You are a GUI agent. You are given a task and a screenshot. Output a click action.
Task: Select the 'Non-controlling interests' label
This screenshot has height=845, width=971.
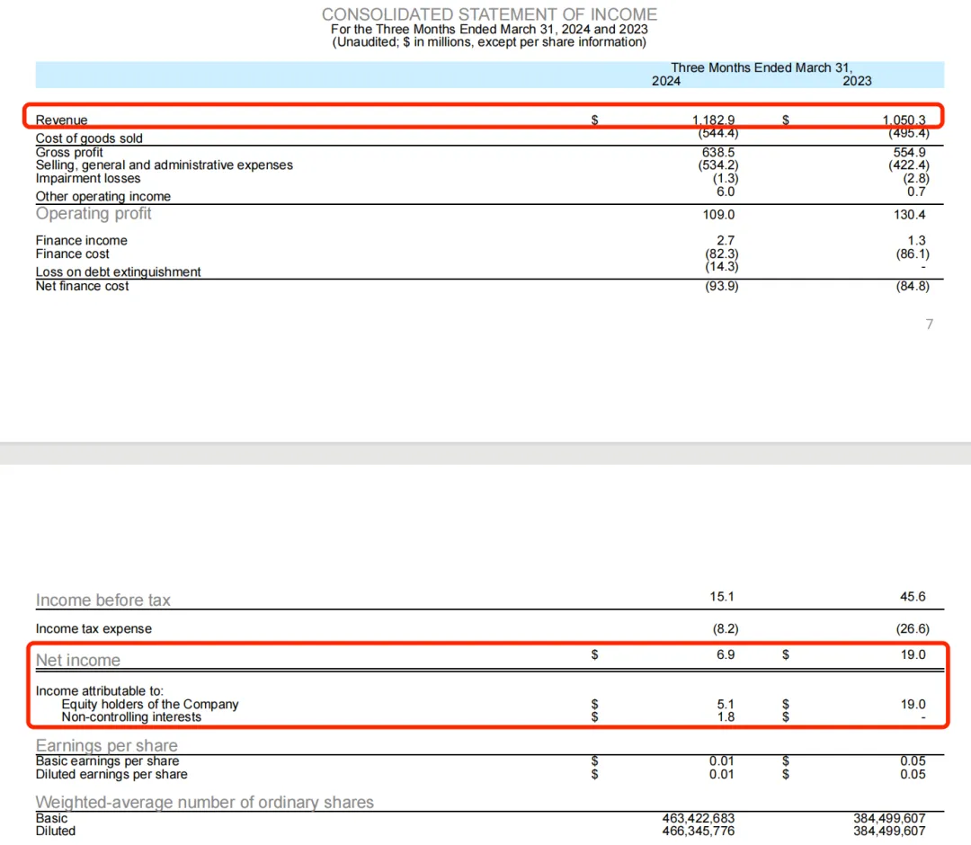[131, 716]
